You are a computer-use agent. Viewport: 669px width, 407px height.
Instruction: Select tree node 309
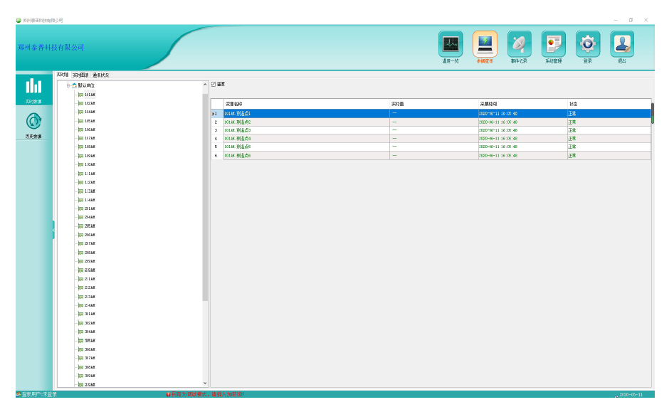[x=90, y=376]
